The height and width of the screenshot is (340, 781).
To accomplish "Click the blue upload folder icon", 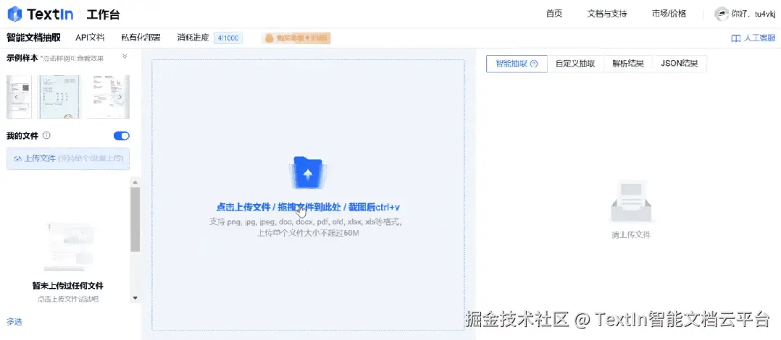I will pyautogui.click(x=307, y=172).
